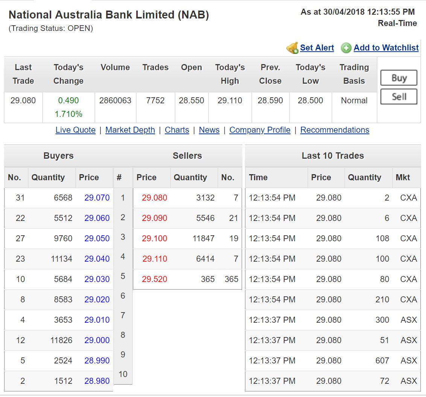426x397 pixels.
Task: Click the Trades count 7752
Action: tap(155, 100)
